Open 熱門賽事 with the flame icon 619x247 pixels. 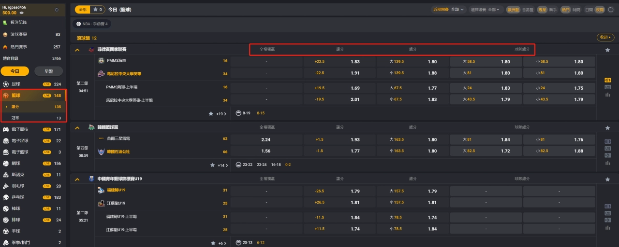[5, 47]
